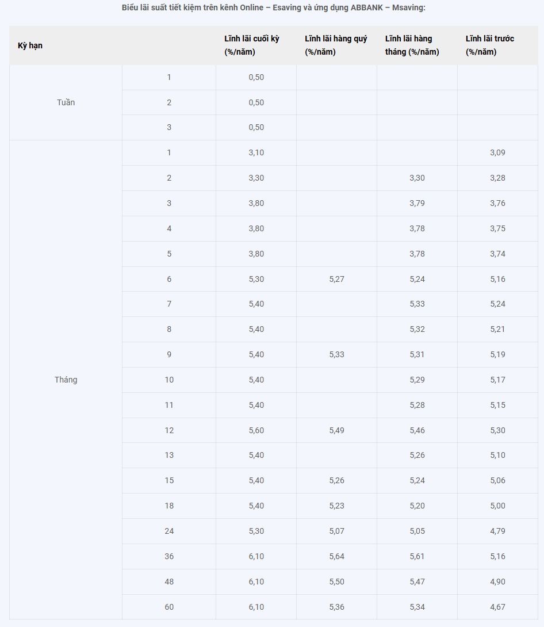The image size is (544, 627).
Task: Click the "Lĩnh lãi hàng quý" header
Action: tap(336, 45)
